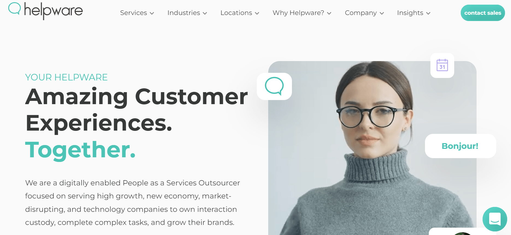Expand the Locations chevron arrow
The width and height of the screenshot is (511, 235).
[257, 13]
